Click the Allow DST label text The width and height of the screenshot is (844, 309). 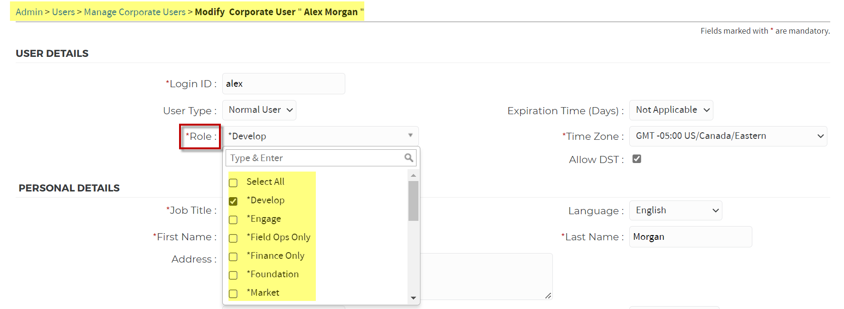(597, 160)
